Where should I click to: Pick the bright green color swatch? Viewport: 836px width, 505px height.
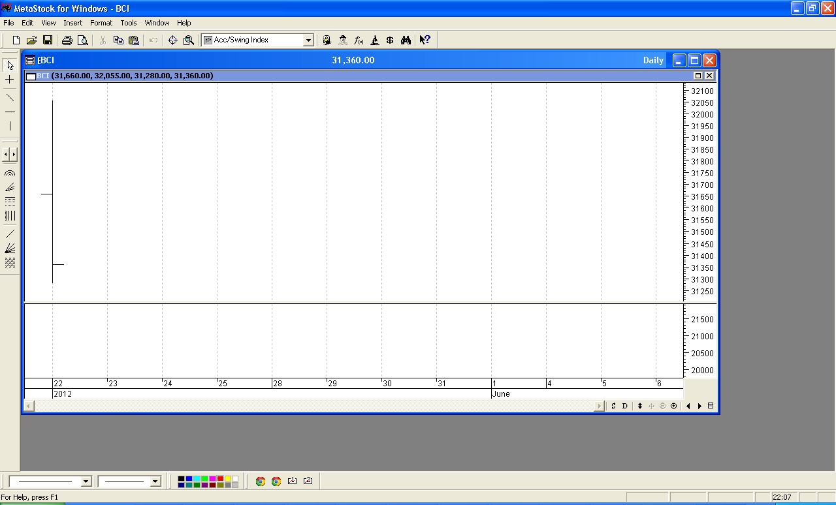pos(204,478)
